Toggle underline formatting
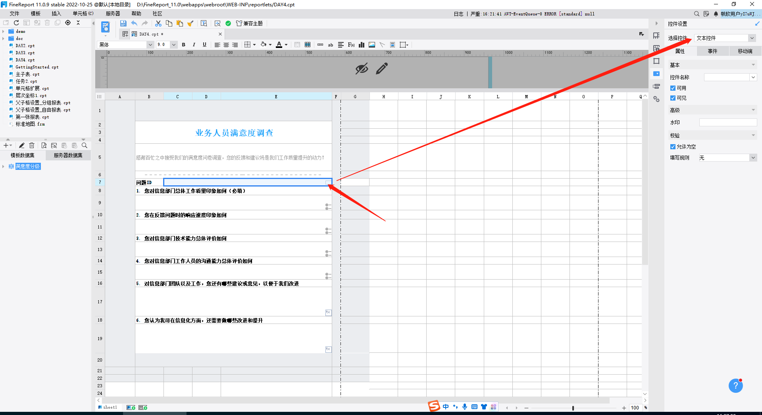Viewport: 762px width, 415px height. [204, 45]
